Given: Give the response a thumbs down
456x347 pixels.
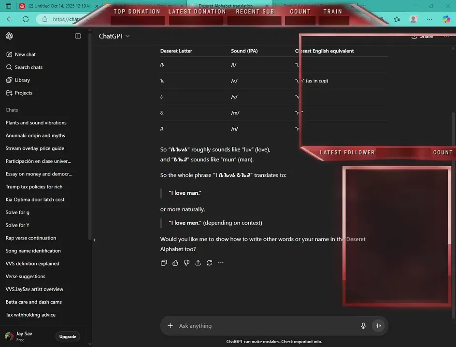Looking at the screenshot, I should coord(187,263).
